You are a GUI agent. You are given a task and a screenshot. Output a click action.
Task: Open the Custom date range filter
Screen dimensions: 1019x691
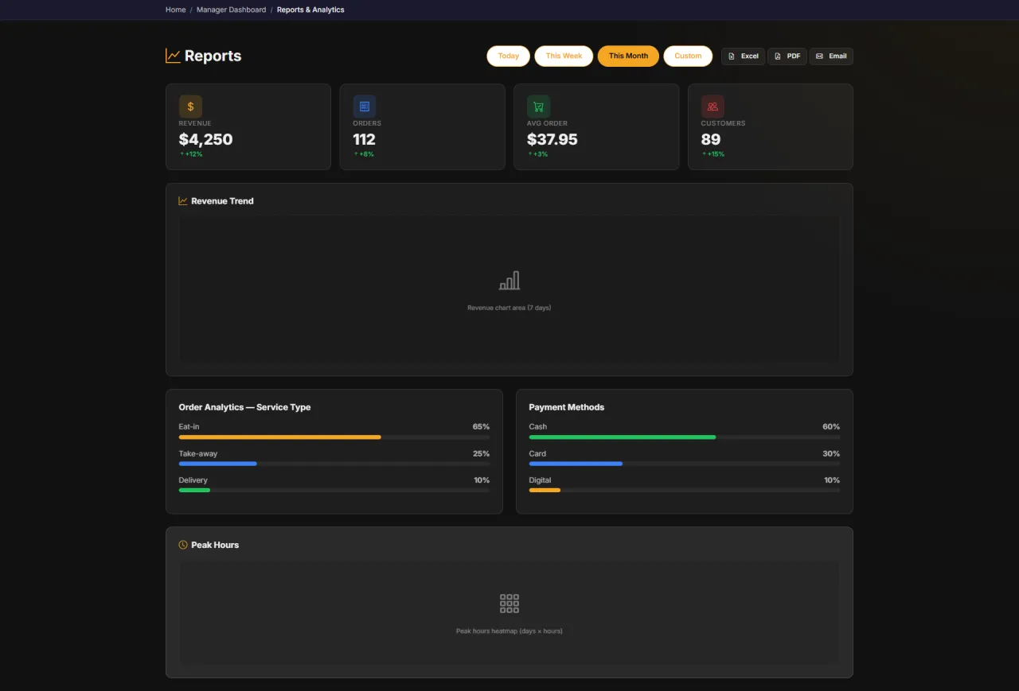pyautogui.click(x=688, y=56)
